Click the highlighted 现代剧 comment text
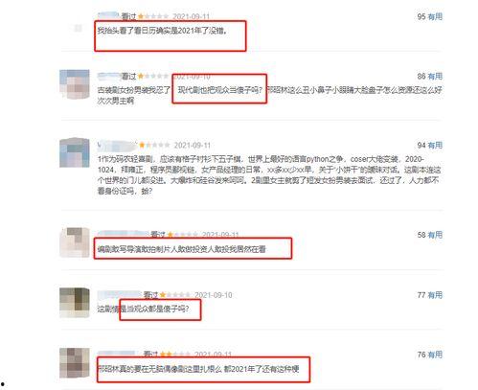The image size is (478, 390). tap(219, 90)
